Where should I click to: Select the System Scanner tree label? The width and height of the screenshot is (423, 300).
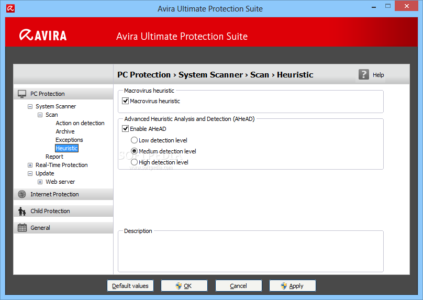55,106
